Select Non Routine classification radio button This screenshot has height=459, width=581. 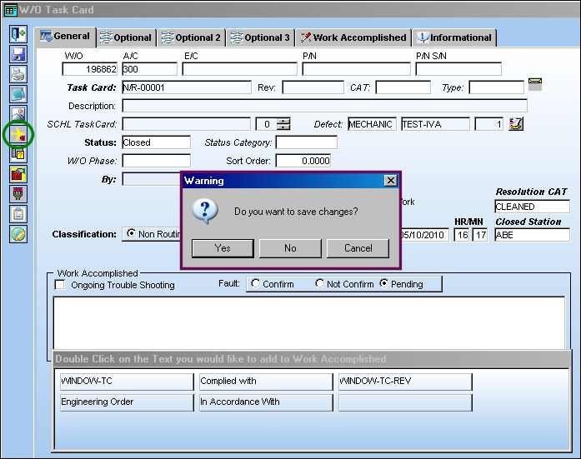pyautogui.click(x=131, y=233)
